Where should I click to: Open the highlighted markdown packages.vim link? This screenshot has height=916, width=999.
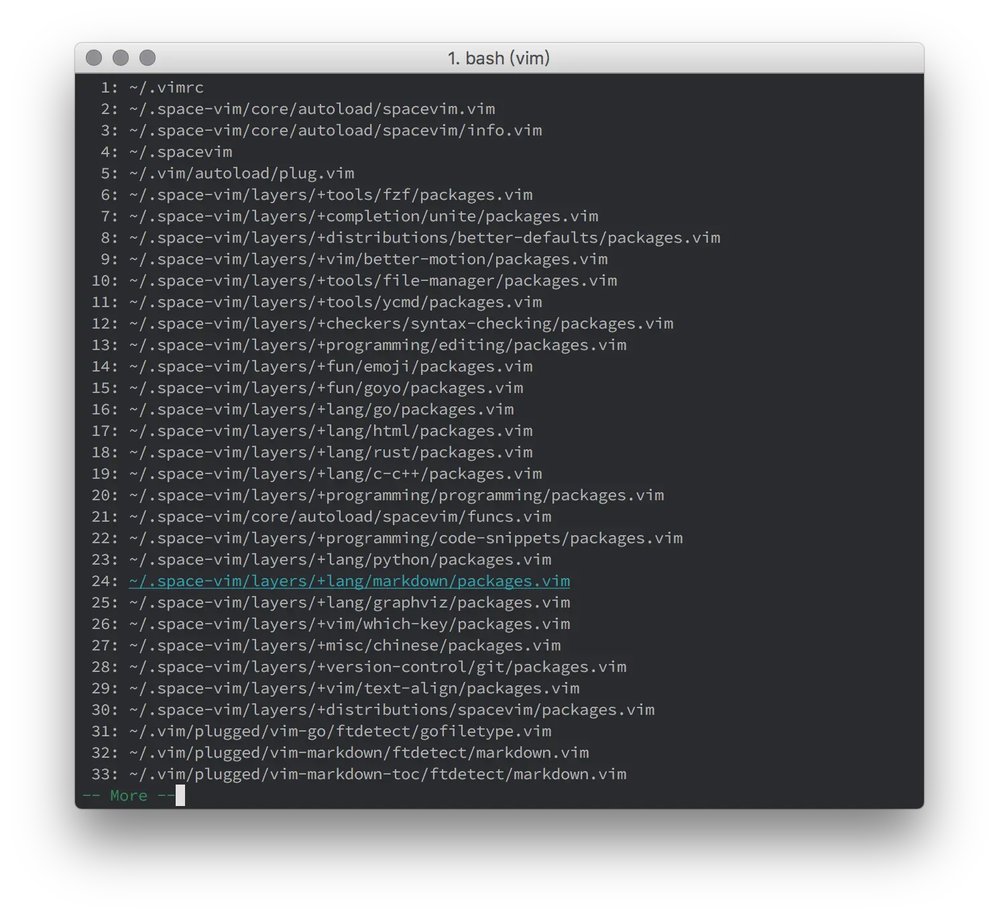349,581
